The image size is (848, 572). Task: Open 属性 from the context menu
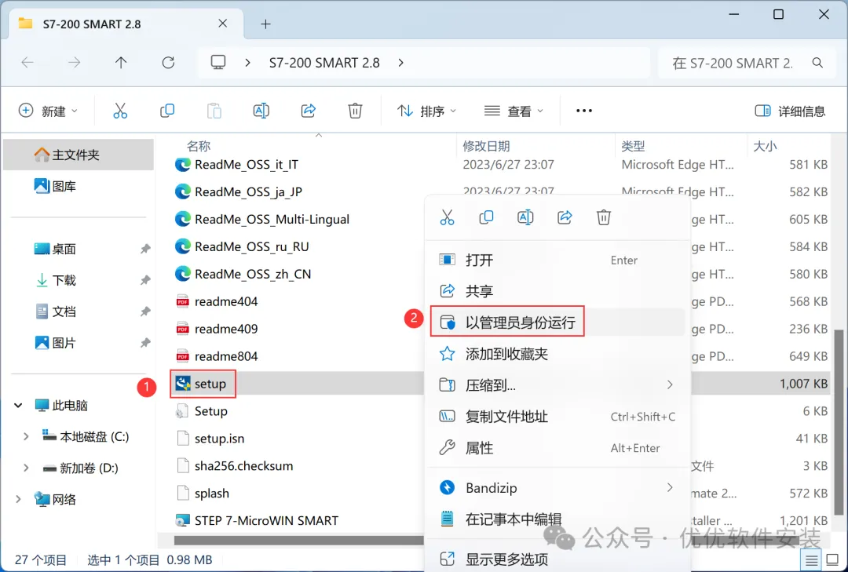coord(557,448)
